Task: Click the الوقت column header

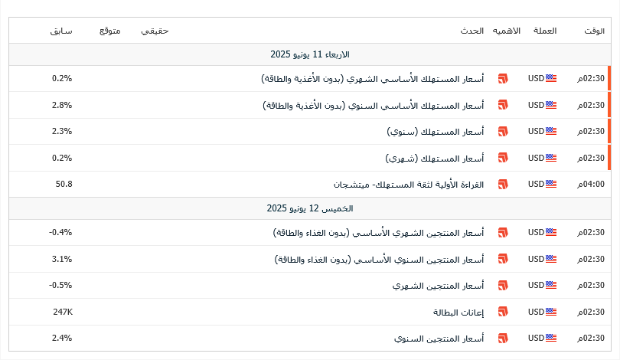Action: tap(594, 31)
